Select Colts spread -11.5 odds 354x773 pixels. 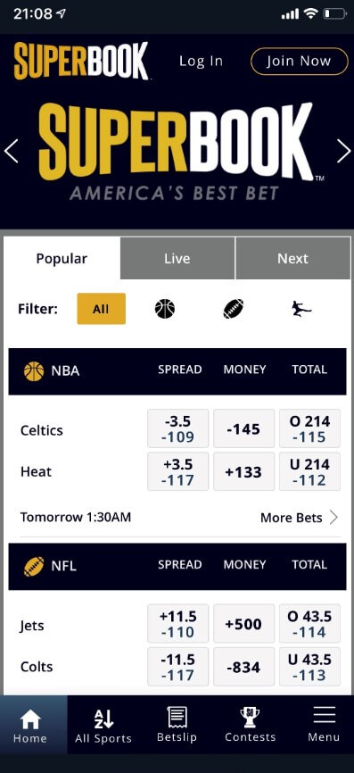tap(177, 667)
